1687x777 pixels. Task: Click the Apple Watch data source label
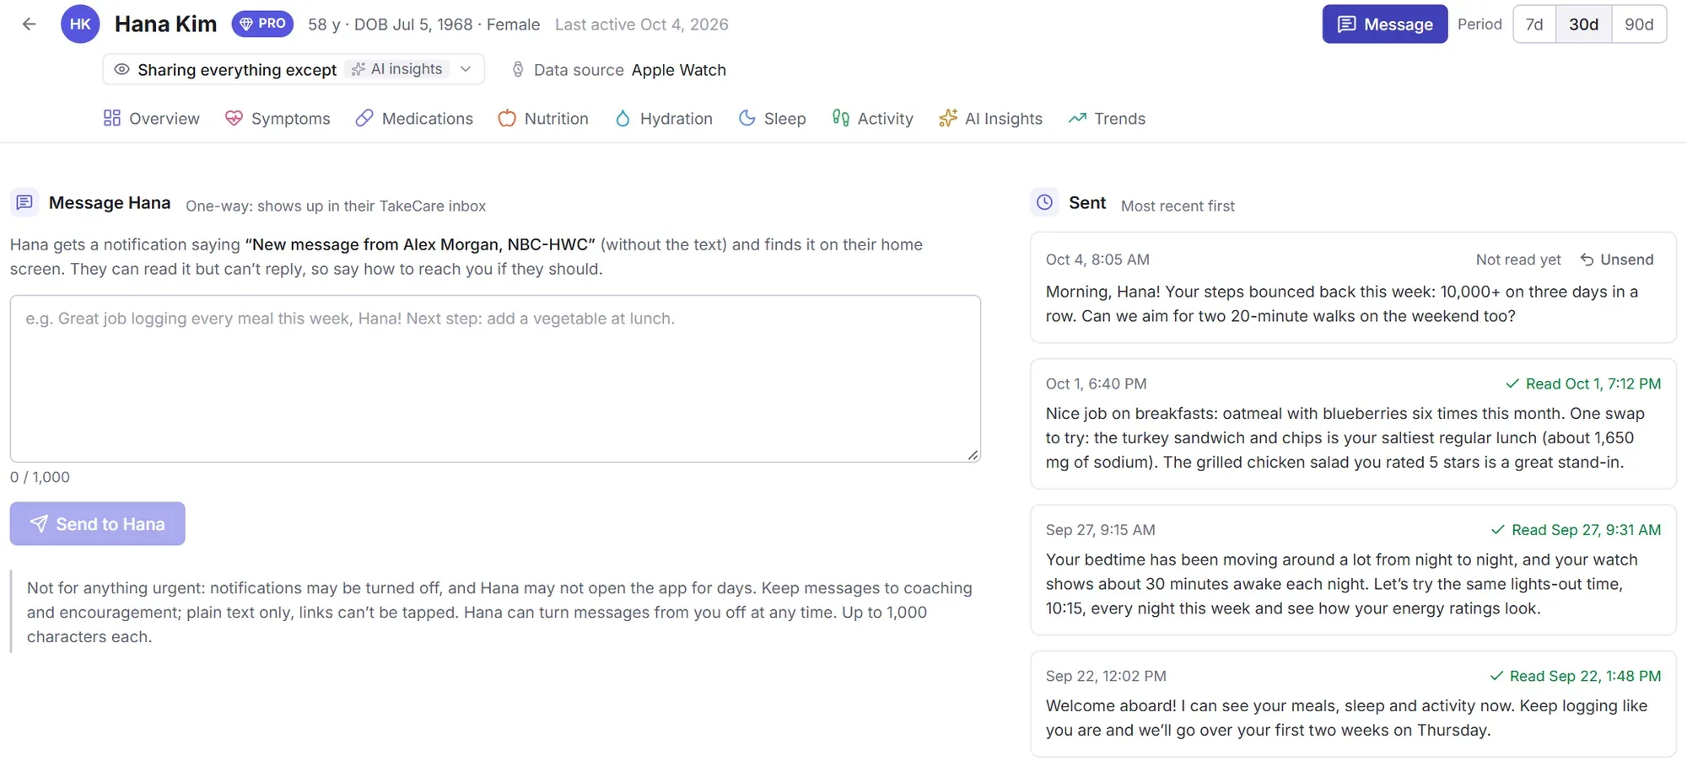coord(678,70)
